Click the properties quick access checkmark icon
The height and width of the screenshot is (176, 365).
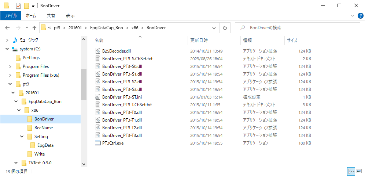coord(18,6)
